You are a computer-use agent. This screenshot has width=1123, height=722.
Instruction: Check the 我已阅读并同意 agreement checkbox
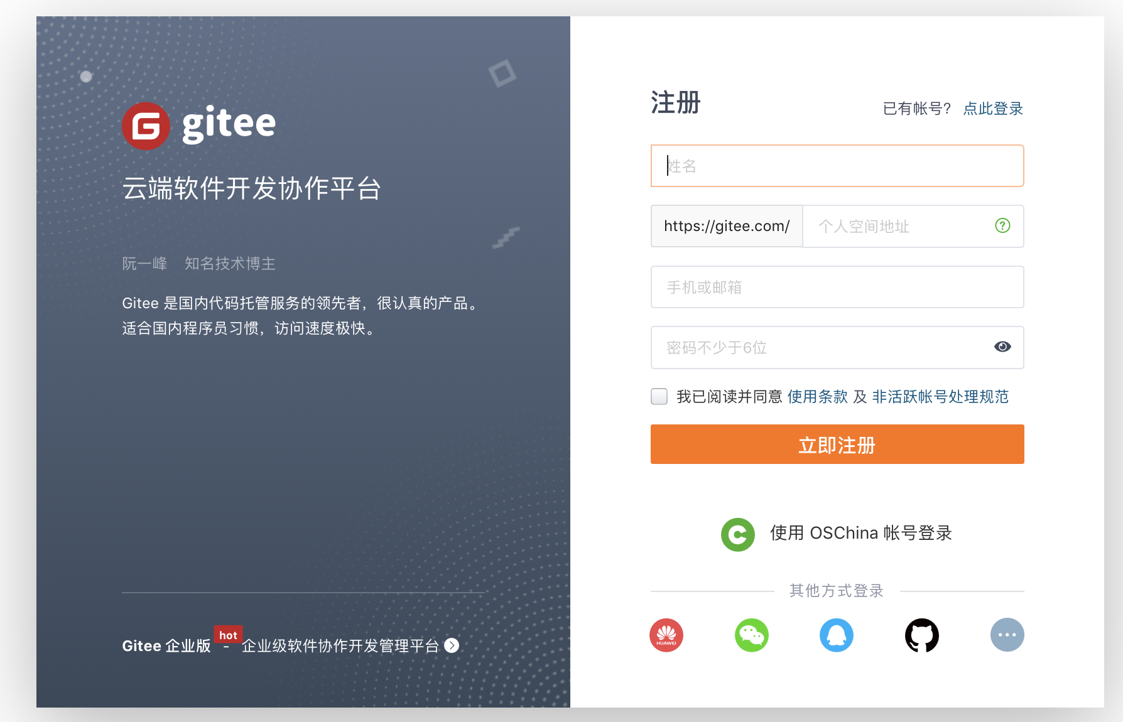pyautogui.click(x=659, y=396)
